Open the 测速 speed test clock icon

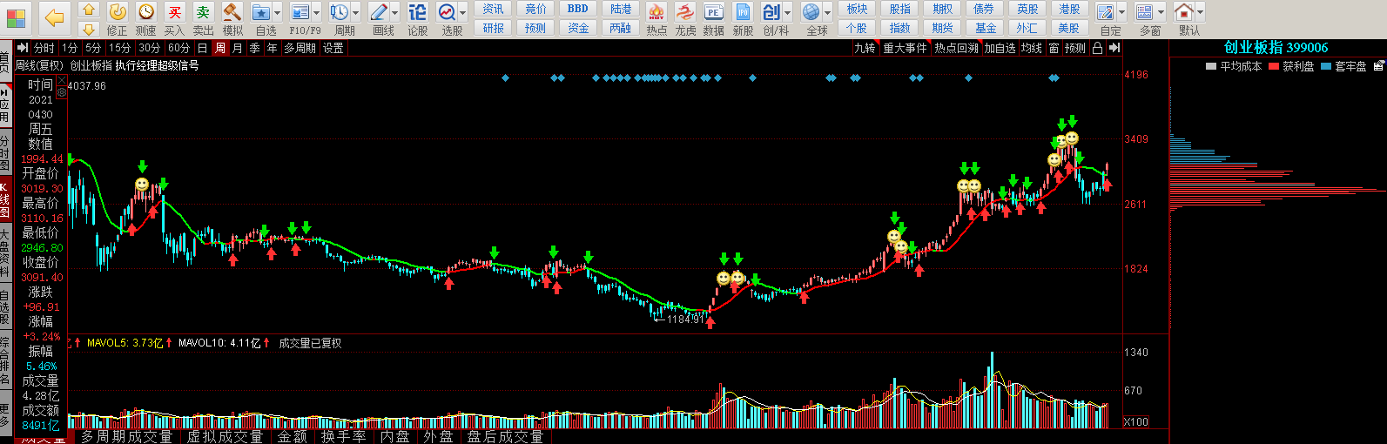click(146, 11)
